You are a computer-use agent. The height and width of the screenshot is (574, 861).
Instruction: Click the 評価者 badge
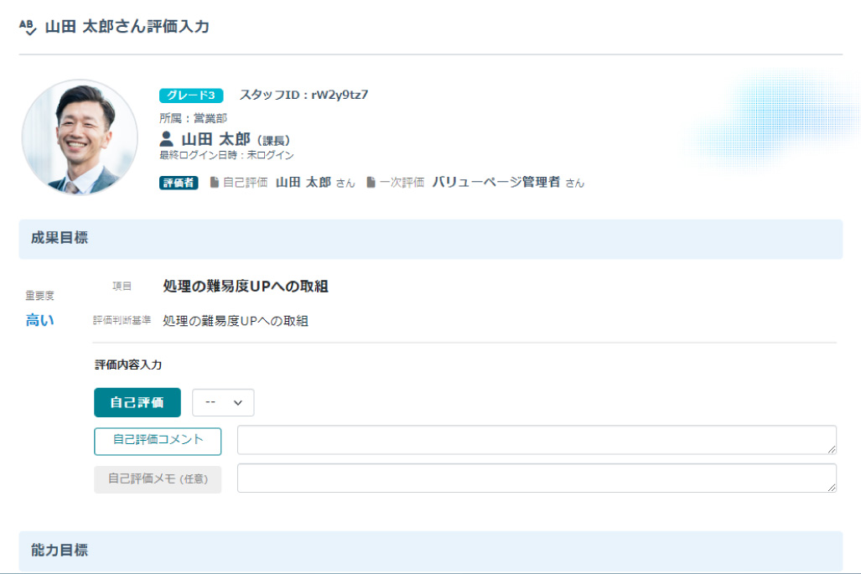coord(179,183)
